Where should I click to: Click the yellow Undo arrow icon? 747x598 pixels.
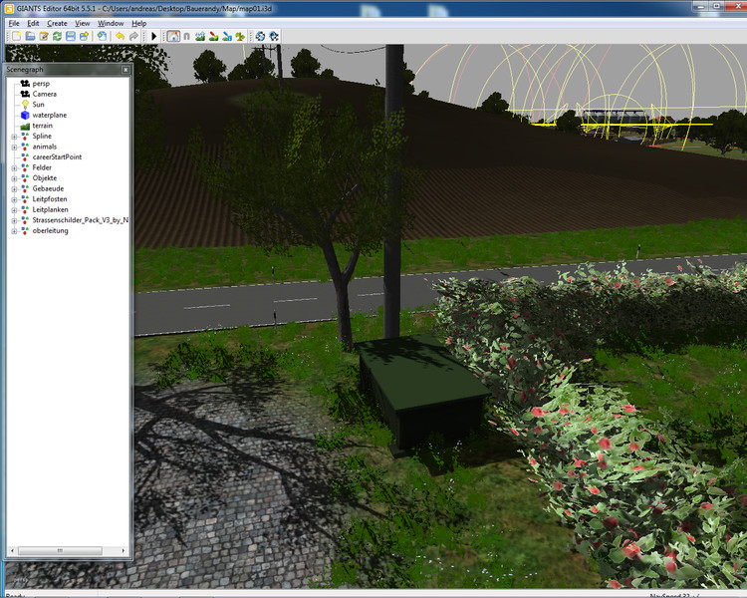(121, 36)
